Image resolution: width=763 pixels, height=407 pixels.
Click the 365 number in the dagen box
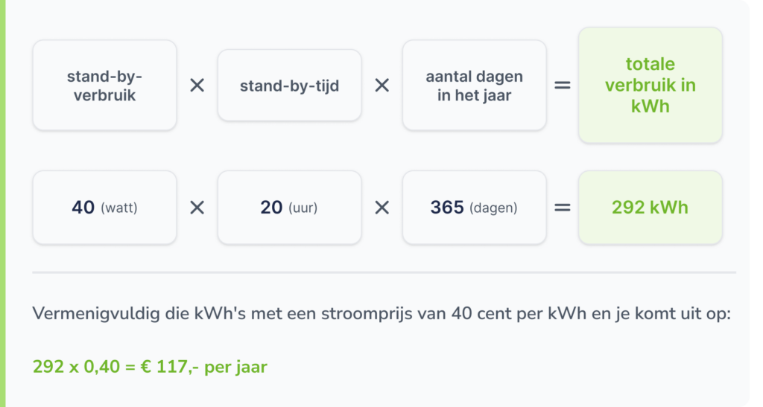coord(447,208)
